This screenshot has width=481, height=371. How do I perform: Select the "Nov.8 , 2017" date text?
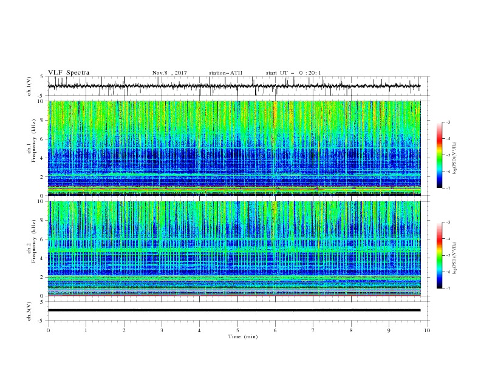[x=169, y=73]
